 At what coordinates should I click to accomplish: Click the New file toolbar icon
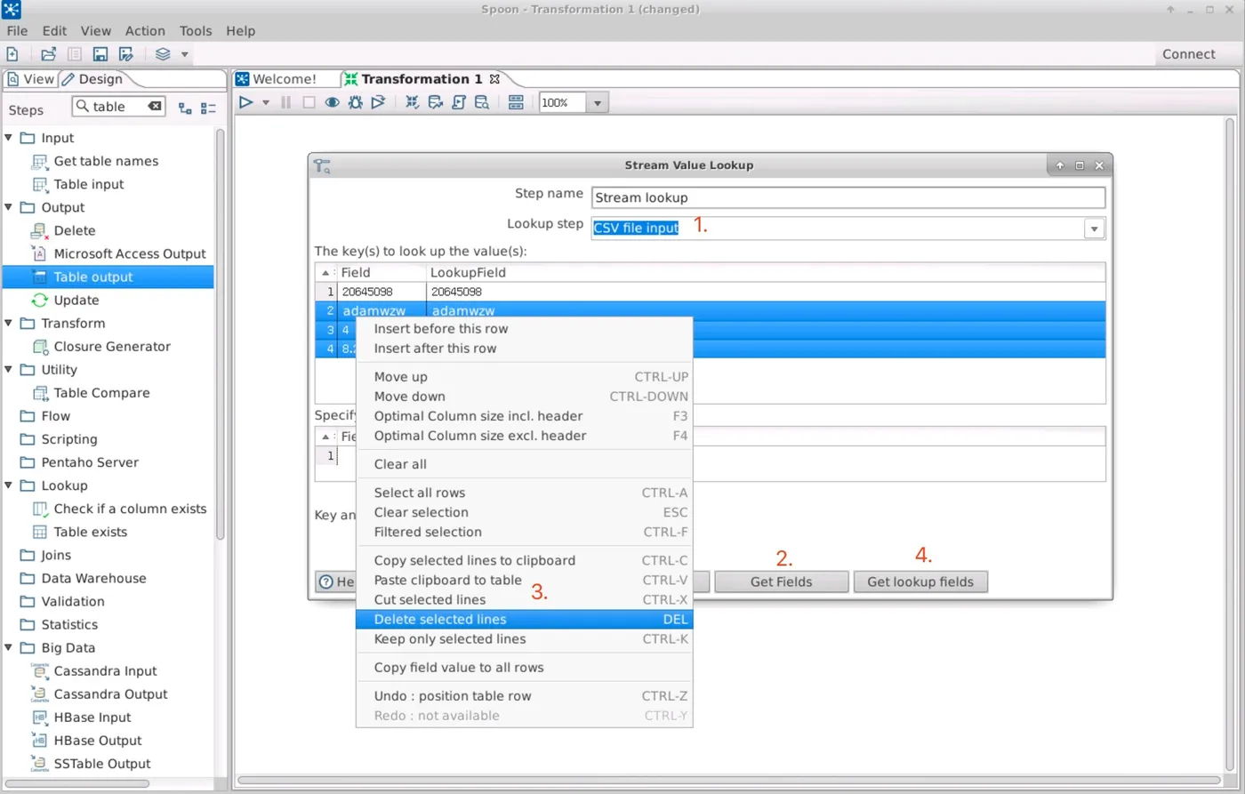click(12, 54)
